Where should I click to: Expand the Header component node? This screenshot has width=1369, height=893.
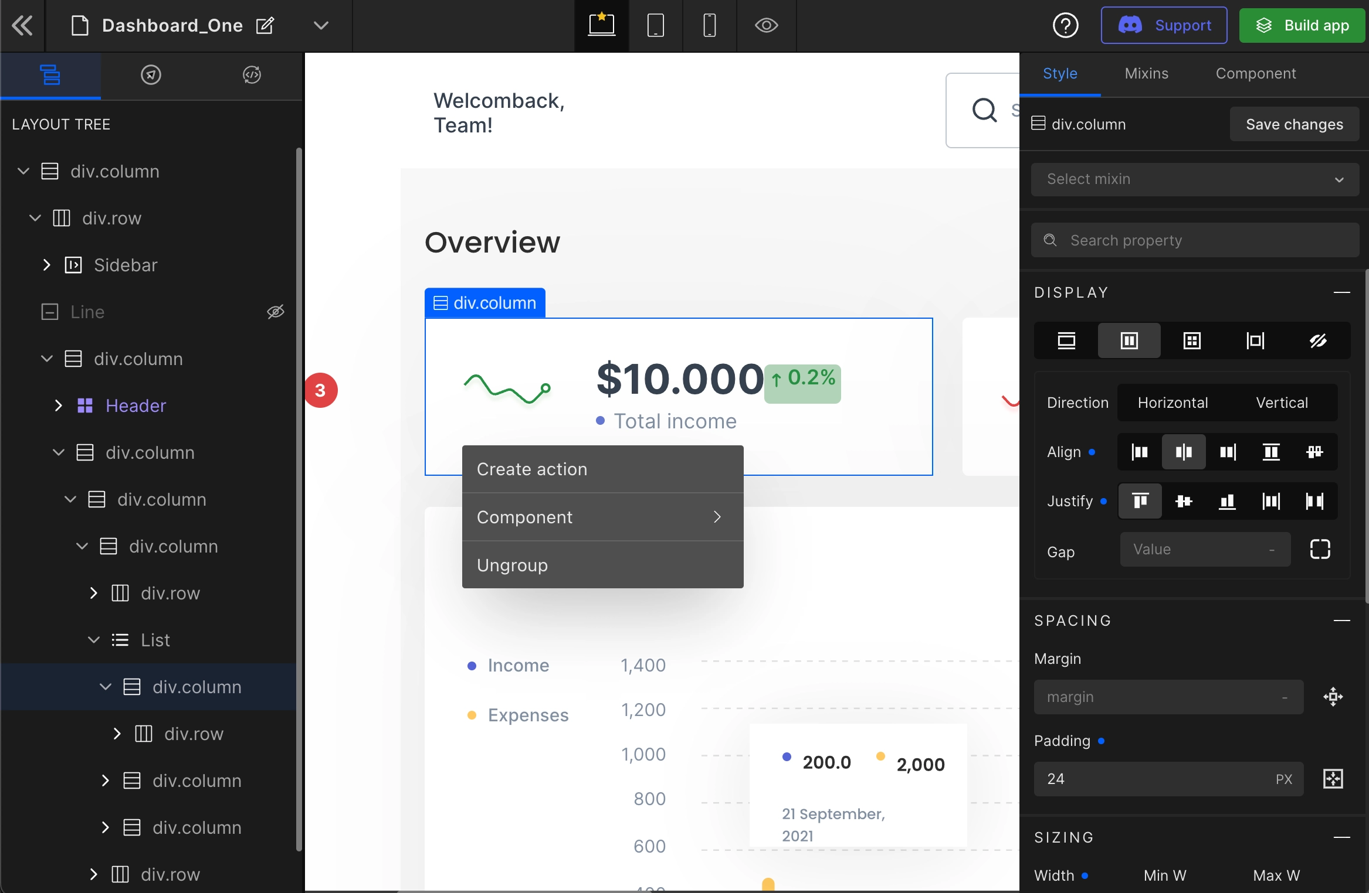[59, 405]
